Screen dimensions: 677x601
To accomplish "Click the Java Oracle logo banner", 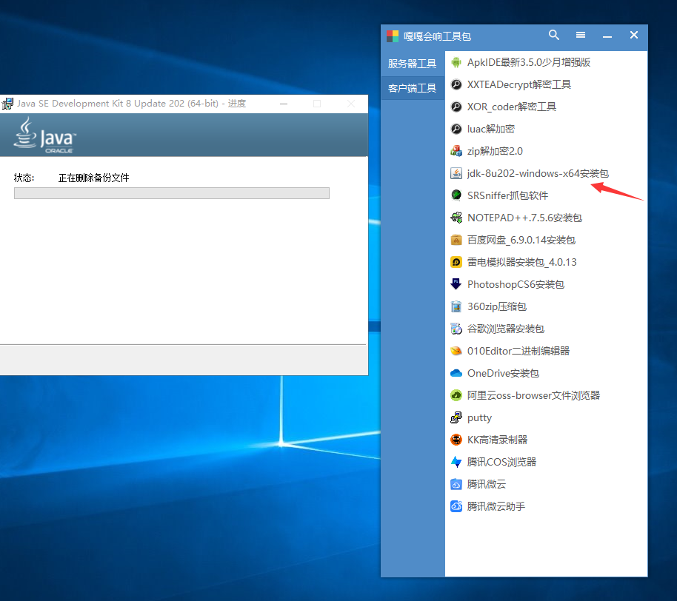I will pyautogui.click(x=45, y=135).
